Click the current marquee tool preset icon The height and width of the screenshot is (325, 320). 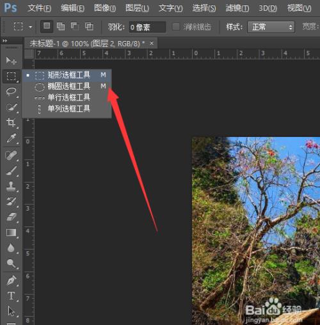point(19,27)
